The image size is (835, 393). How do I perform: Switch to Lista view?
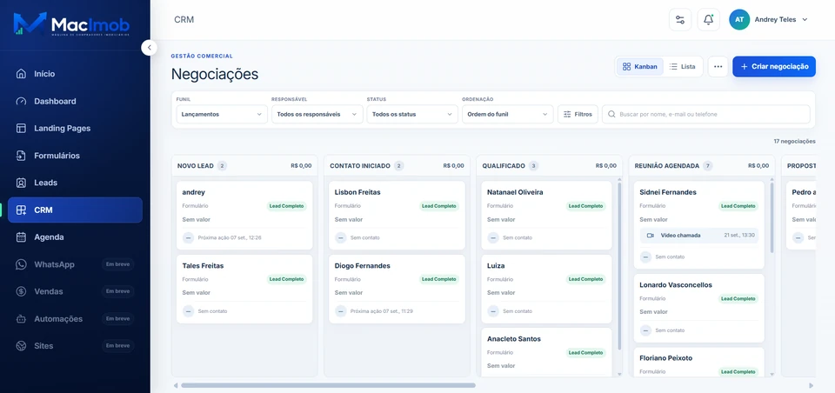click(683, 67)
